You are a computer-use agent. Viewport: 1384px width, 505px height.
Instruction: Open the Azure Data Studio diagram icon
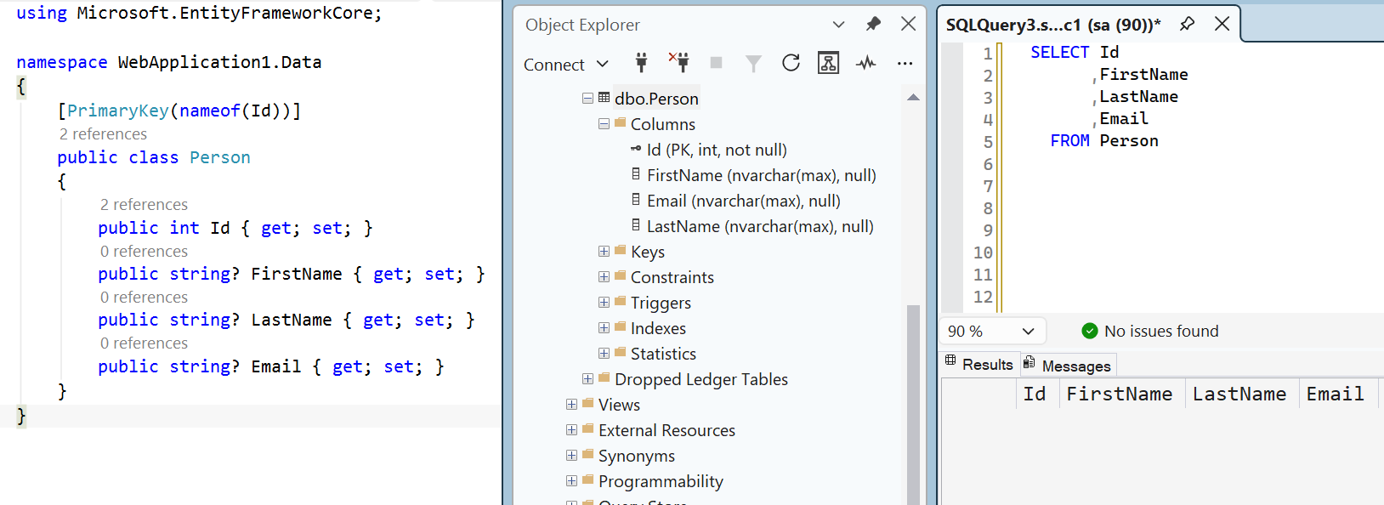pyautogui.click(x=828, y=63)
